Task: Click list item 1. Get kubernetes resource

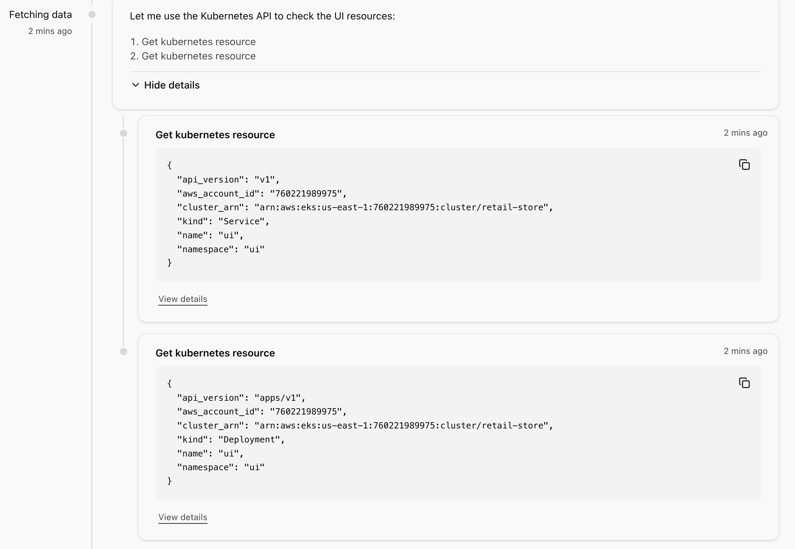Action: coord(192,41)
